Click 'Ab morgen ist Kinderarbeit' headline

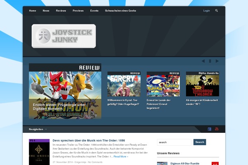(x=202, y=102)
